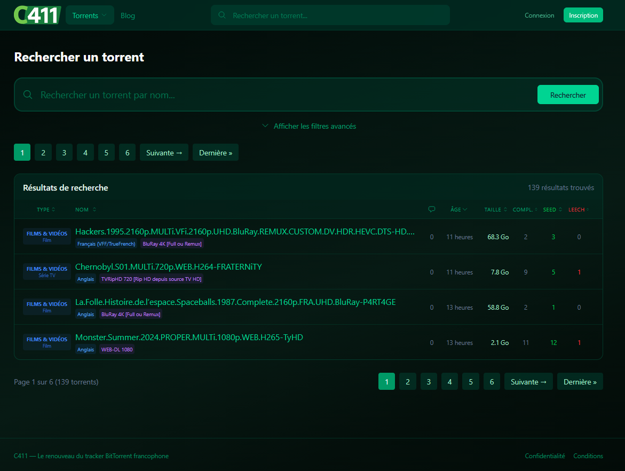Image resolution: width=625 pixels, height=471 pixels.
Task: Sort results by TAILLE column
Action: [x=496, y=209]
